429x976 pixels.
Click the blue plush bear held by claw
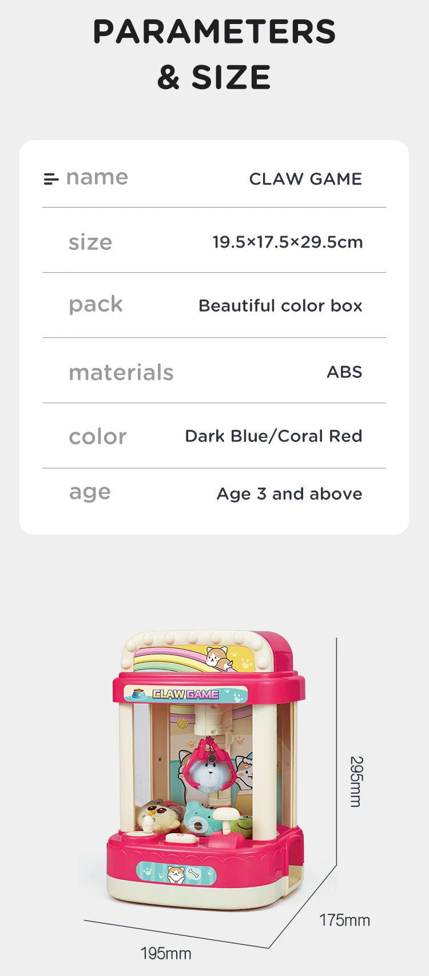(x=210, y=770)
